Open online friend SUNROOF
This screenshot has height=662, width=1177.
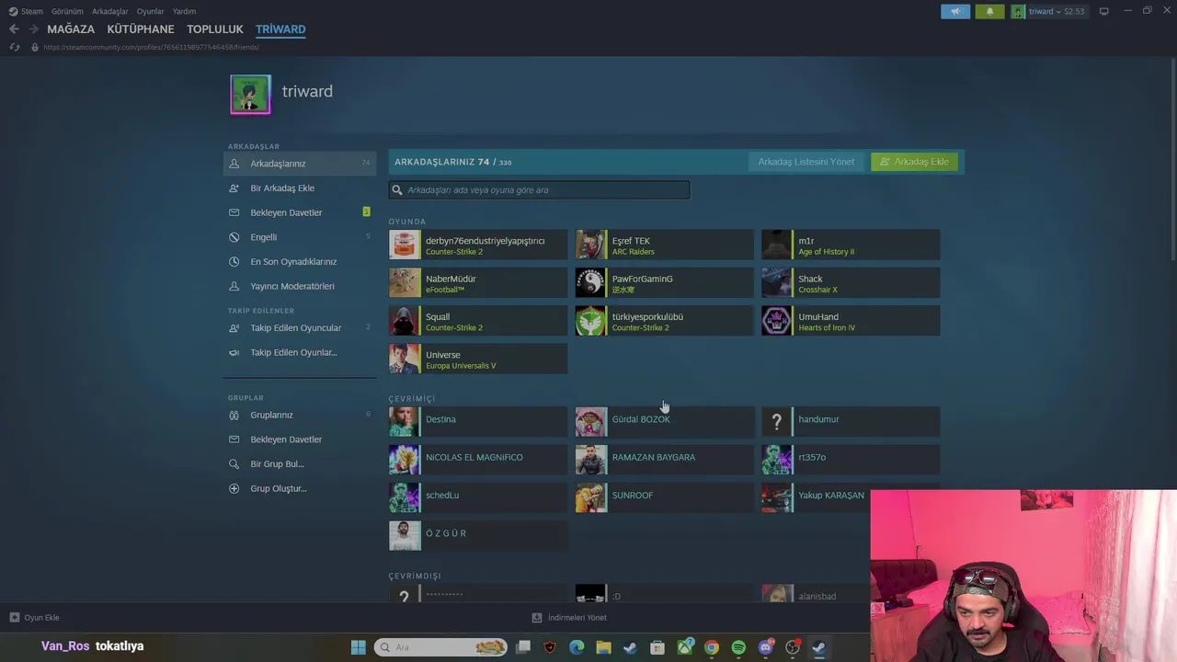click(664, 497)
